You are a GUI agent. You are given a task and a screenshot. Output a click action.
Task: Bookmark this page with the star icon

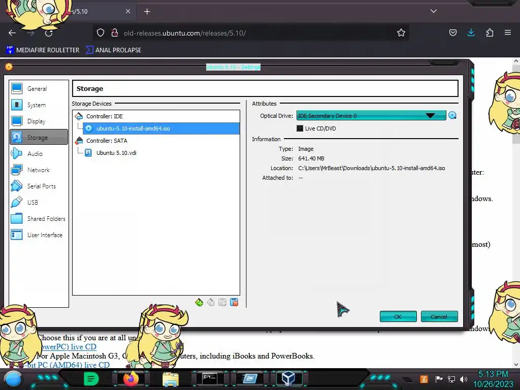pyautogui.click(x=401, y=32)
